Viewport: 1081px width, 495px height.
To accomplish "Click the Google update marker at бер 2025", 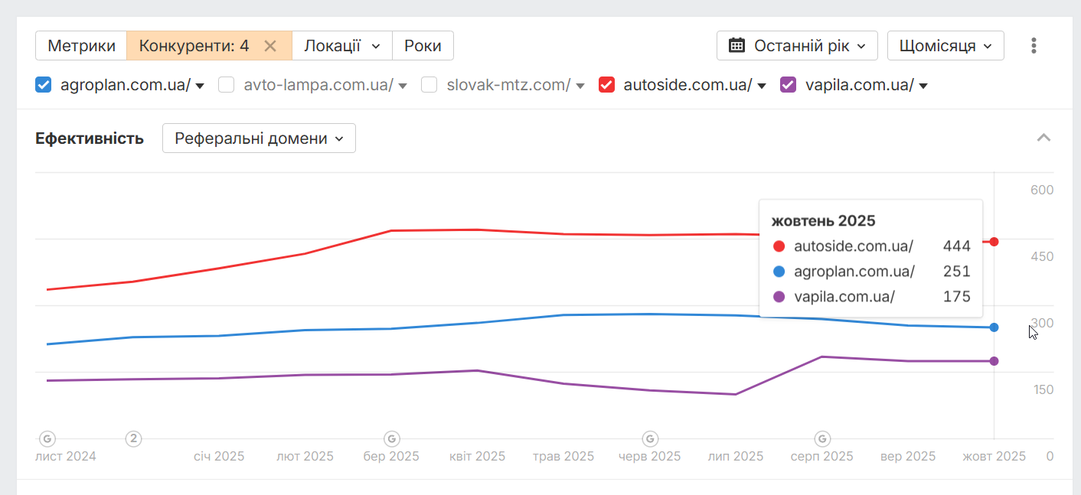I will click(391, 439).
